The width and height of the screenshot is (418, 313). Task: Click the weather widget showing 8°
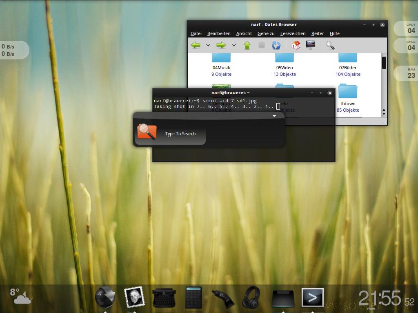[21, 296]
